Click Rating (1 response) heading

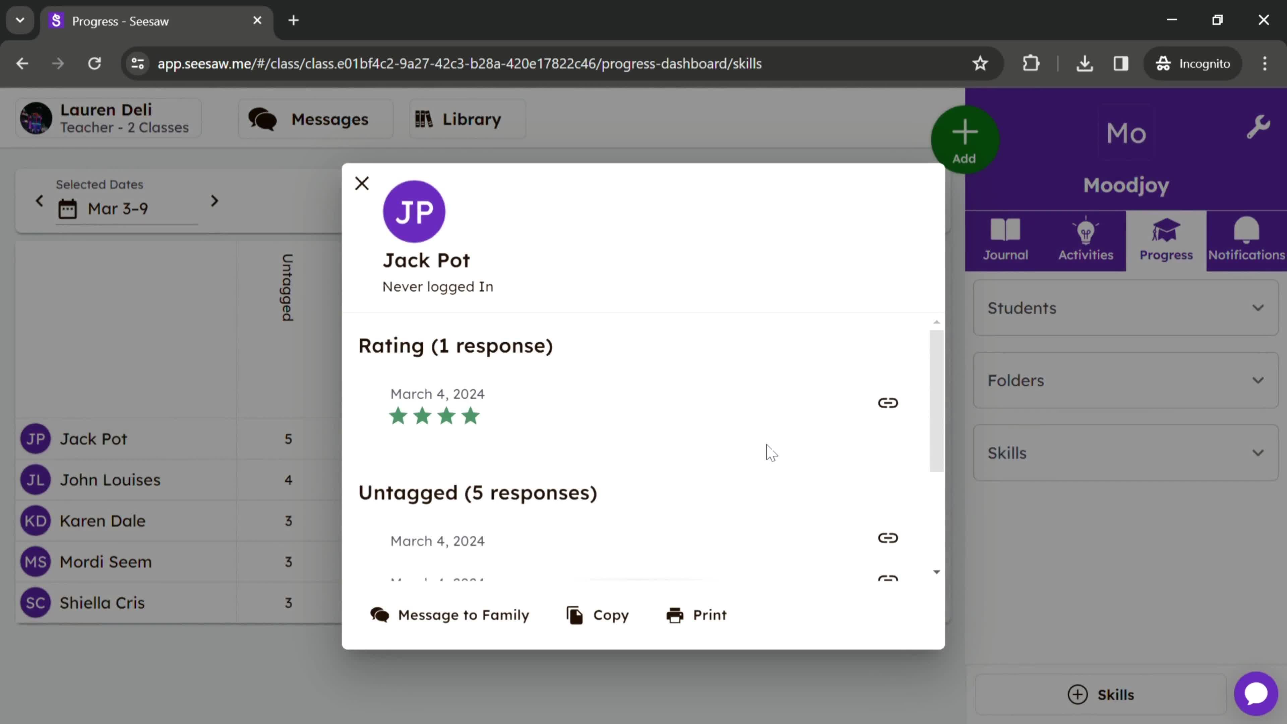click(x=455, y=346)
